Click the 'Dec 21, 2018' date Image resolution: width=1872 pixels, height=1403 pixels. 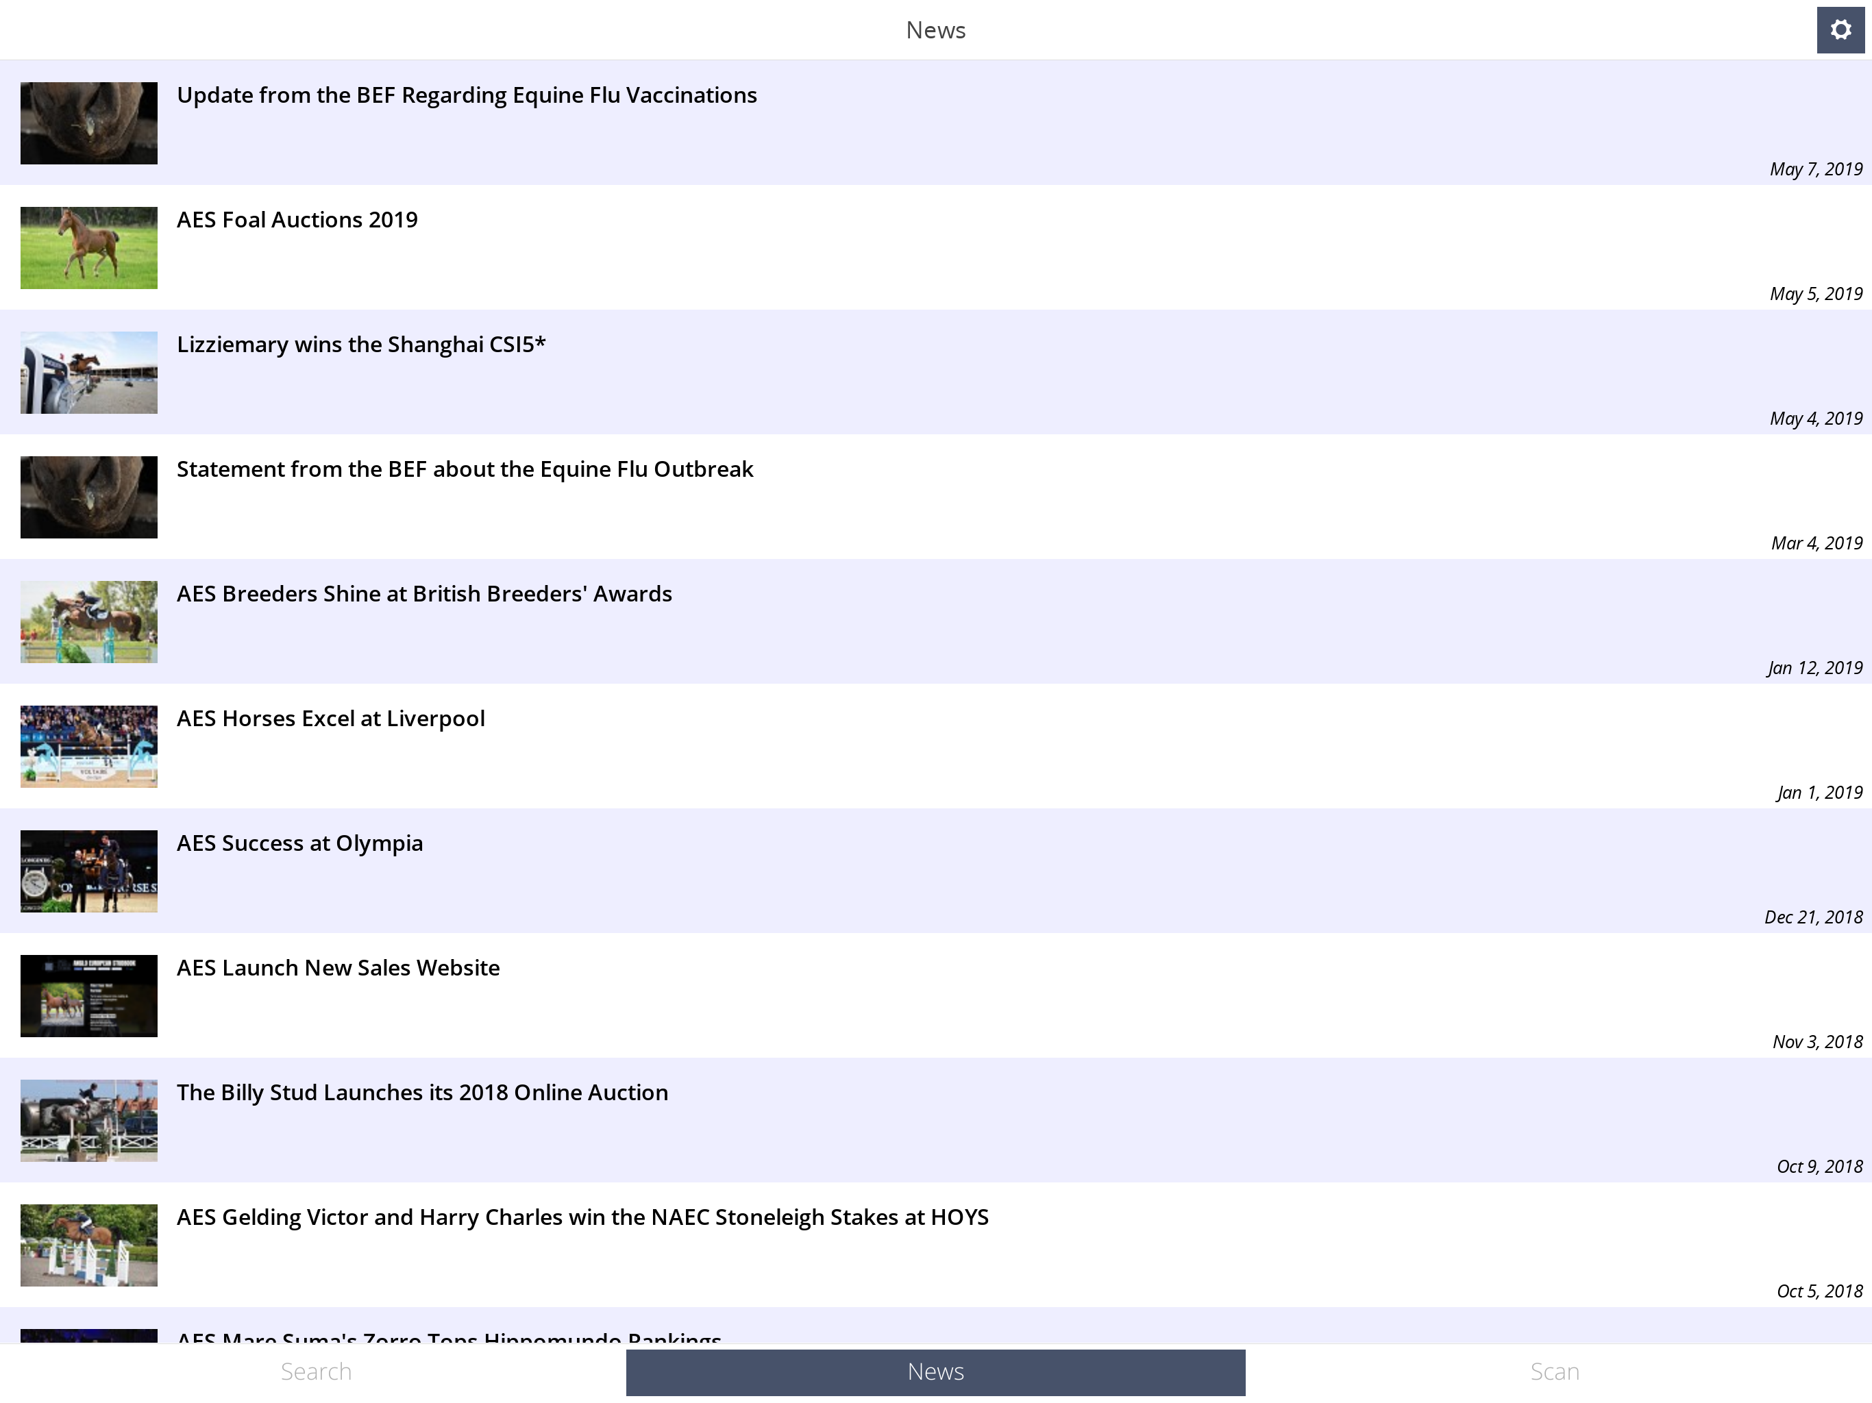pyautogui.click(x=1814, y=917)
